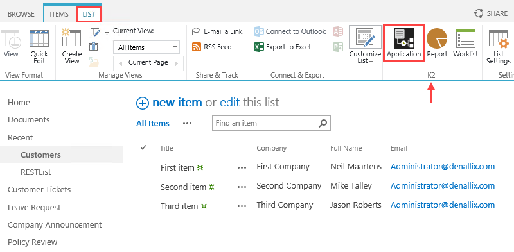Switch to the BROWSE ribbon tab
Screen dimensions: 514x252
click(x=21, y=14)
